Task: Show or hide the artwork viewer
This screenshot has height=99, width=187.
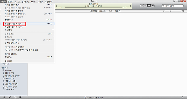Action: click(20, 97)
